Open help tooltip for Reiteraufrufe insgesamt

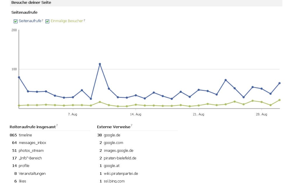57,125
